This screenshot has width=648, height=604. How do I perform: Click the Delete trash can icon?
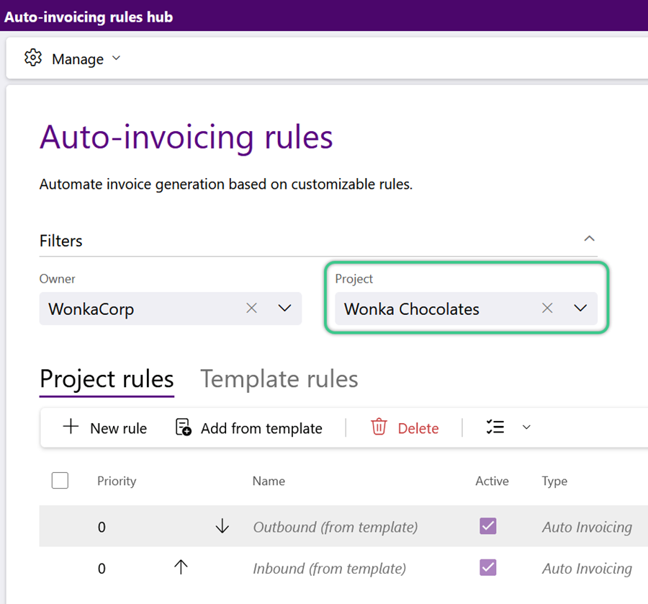click(379, 427)
